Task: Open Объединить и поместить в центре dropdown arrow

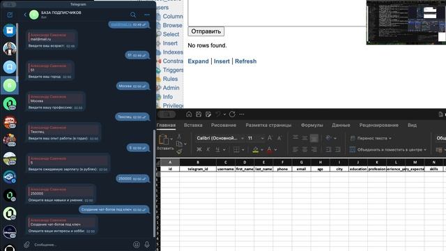Action: click(x=425, y=150)
